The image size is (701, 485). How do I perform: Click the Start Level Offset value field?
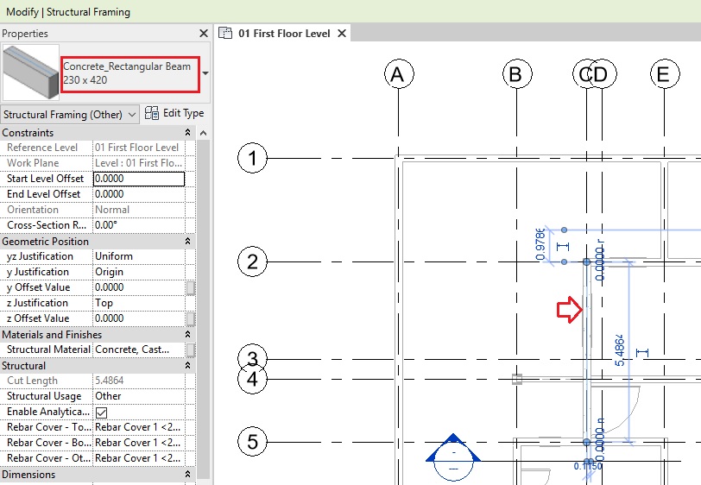coord(138,179)
